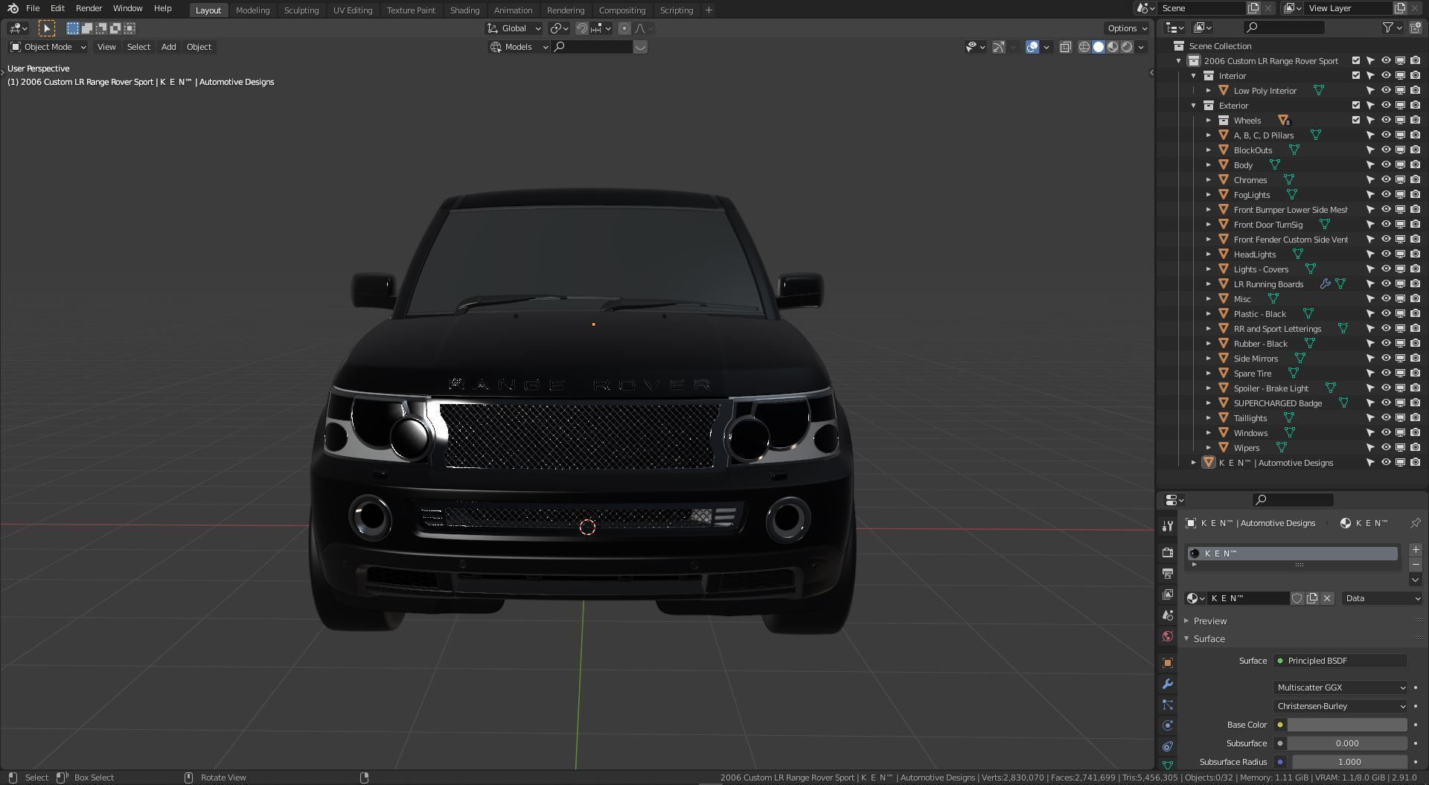Open the viewport Options dropdown
This screenshot has height=785, width=1429.
point(1127,28)
